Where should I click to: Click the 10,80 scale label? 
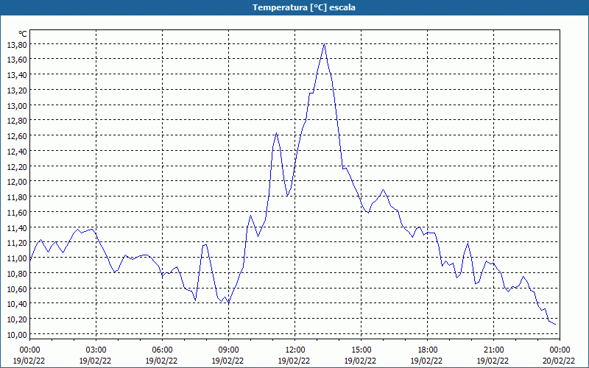[x=17, y=273]
